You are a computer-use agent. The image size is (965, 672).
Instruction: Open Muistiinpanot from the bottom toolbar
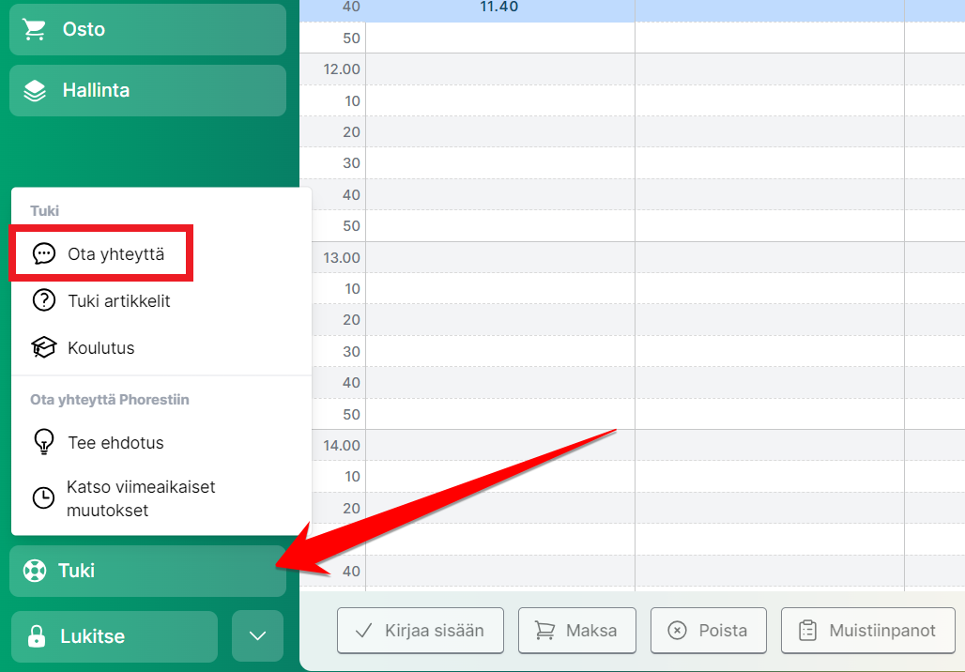coord(867,631)
